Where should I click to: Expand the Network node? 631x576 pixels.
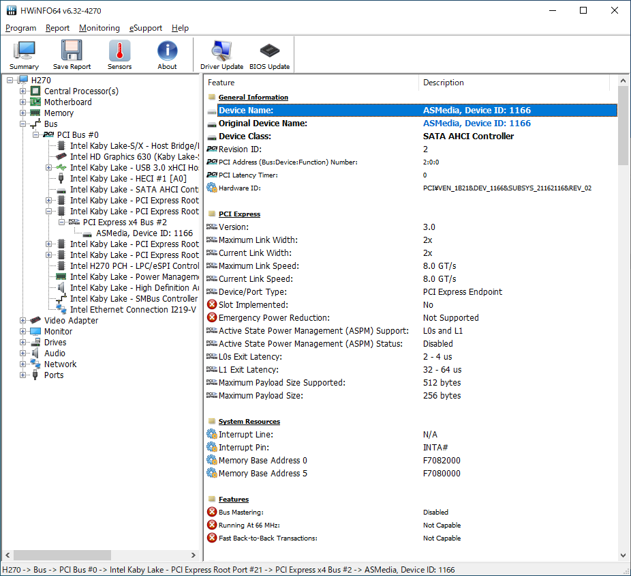tap(23, 364)
